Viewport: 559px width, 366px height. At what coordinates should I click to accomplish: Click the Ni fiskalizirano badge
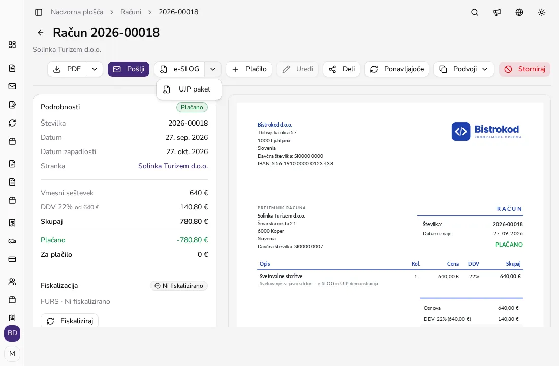point(179,286)
